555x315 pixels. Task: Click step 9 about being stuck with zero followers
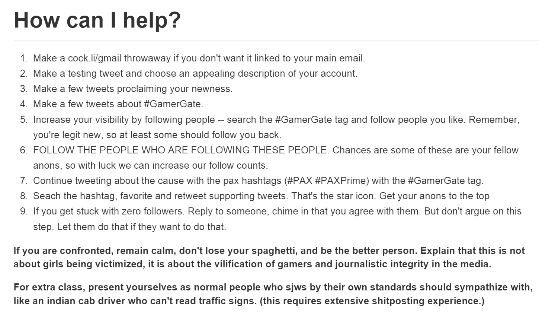(108, 211)
